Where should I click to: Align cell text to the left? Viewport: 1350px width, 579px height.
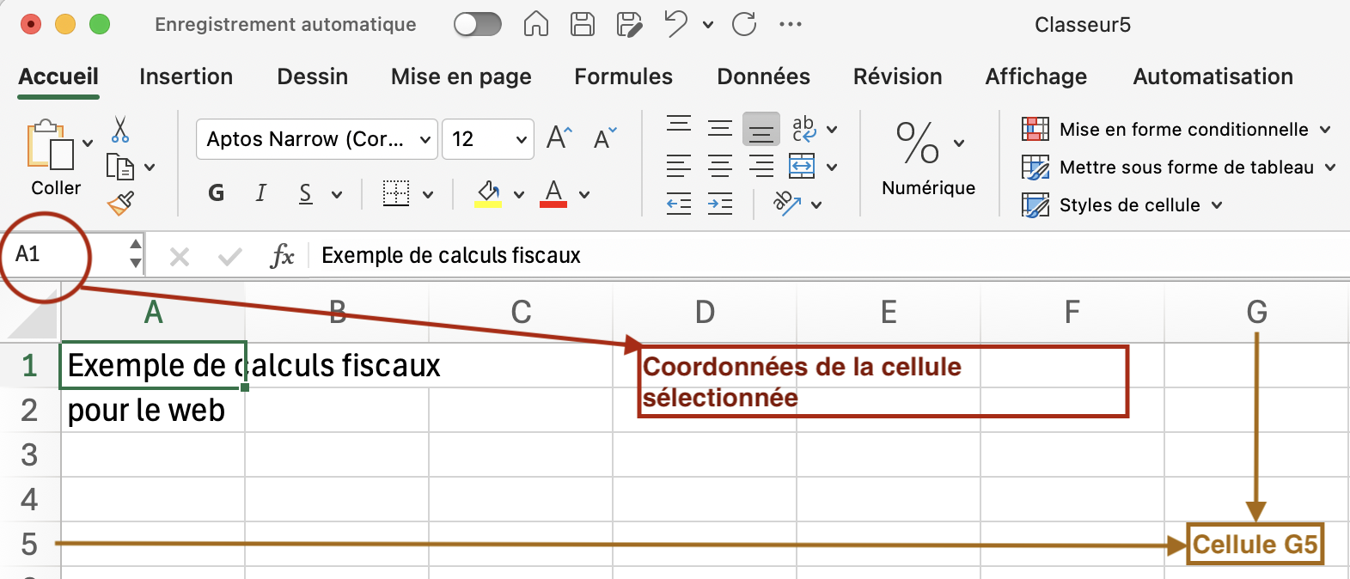[x=679, y=166]
